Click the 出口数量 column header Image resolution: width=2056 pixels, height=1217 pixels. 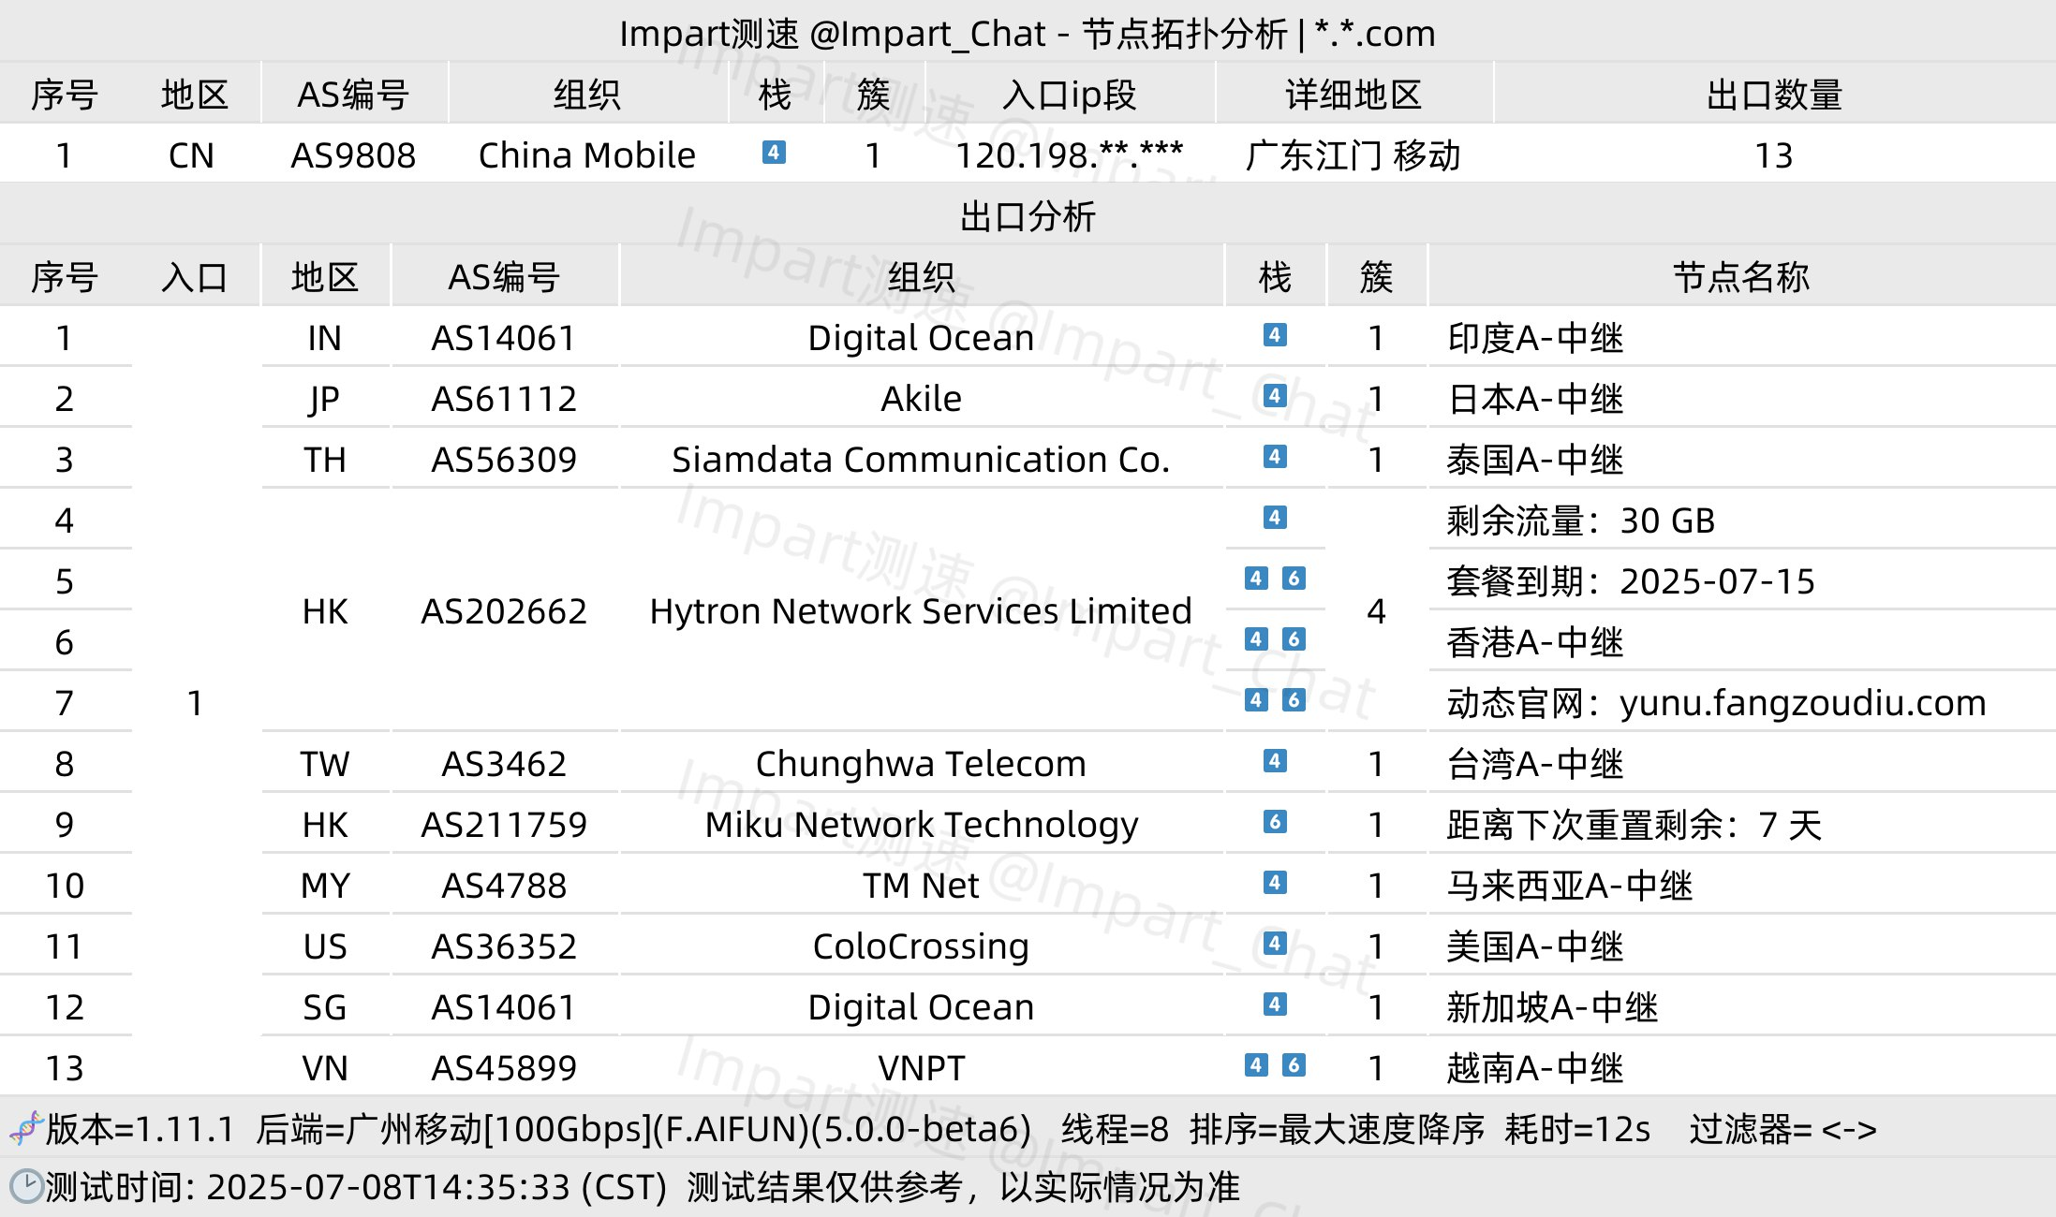[1774, 95]
